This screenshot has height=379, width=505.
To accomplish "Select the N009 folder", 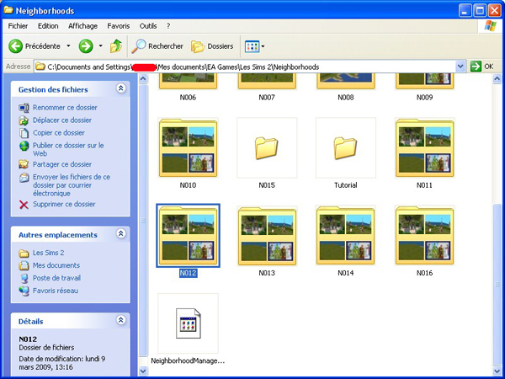I will (x=424, y=82).
